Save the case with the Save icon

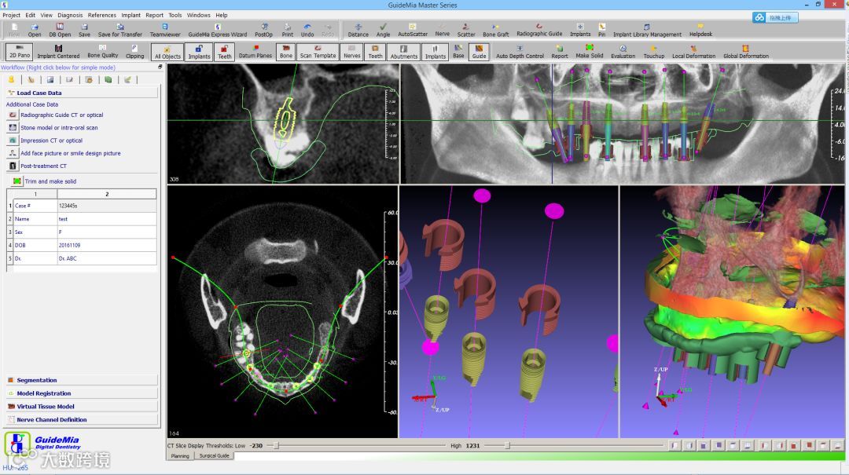84,31
